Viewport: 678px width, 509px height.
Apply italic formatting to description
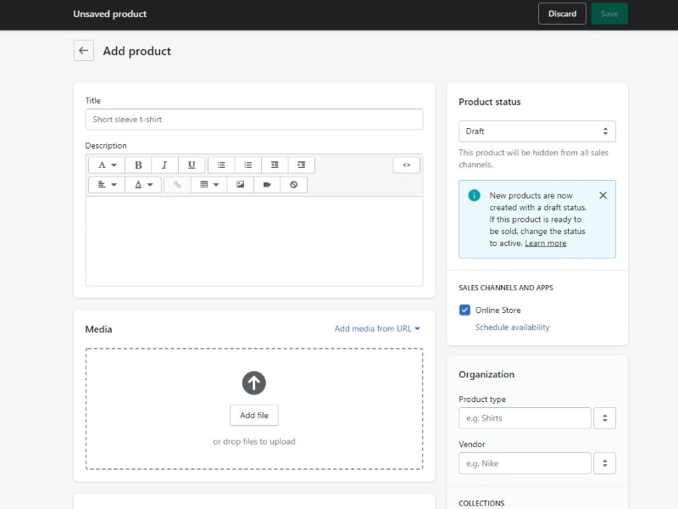click(x=164, y=165)
